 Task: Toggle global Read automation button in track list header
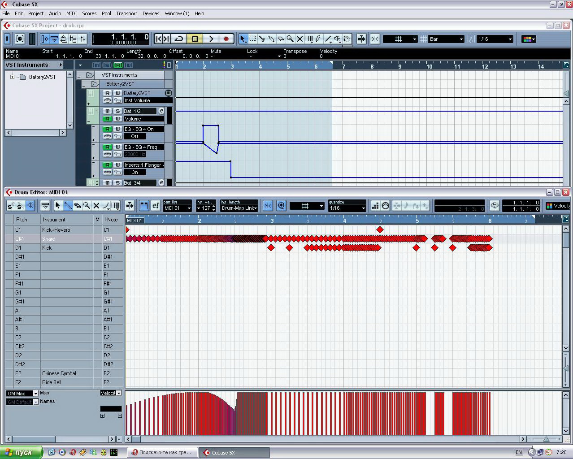click(x=118, y=65)
